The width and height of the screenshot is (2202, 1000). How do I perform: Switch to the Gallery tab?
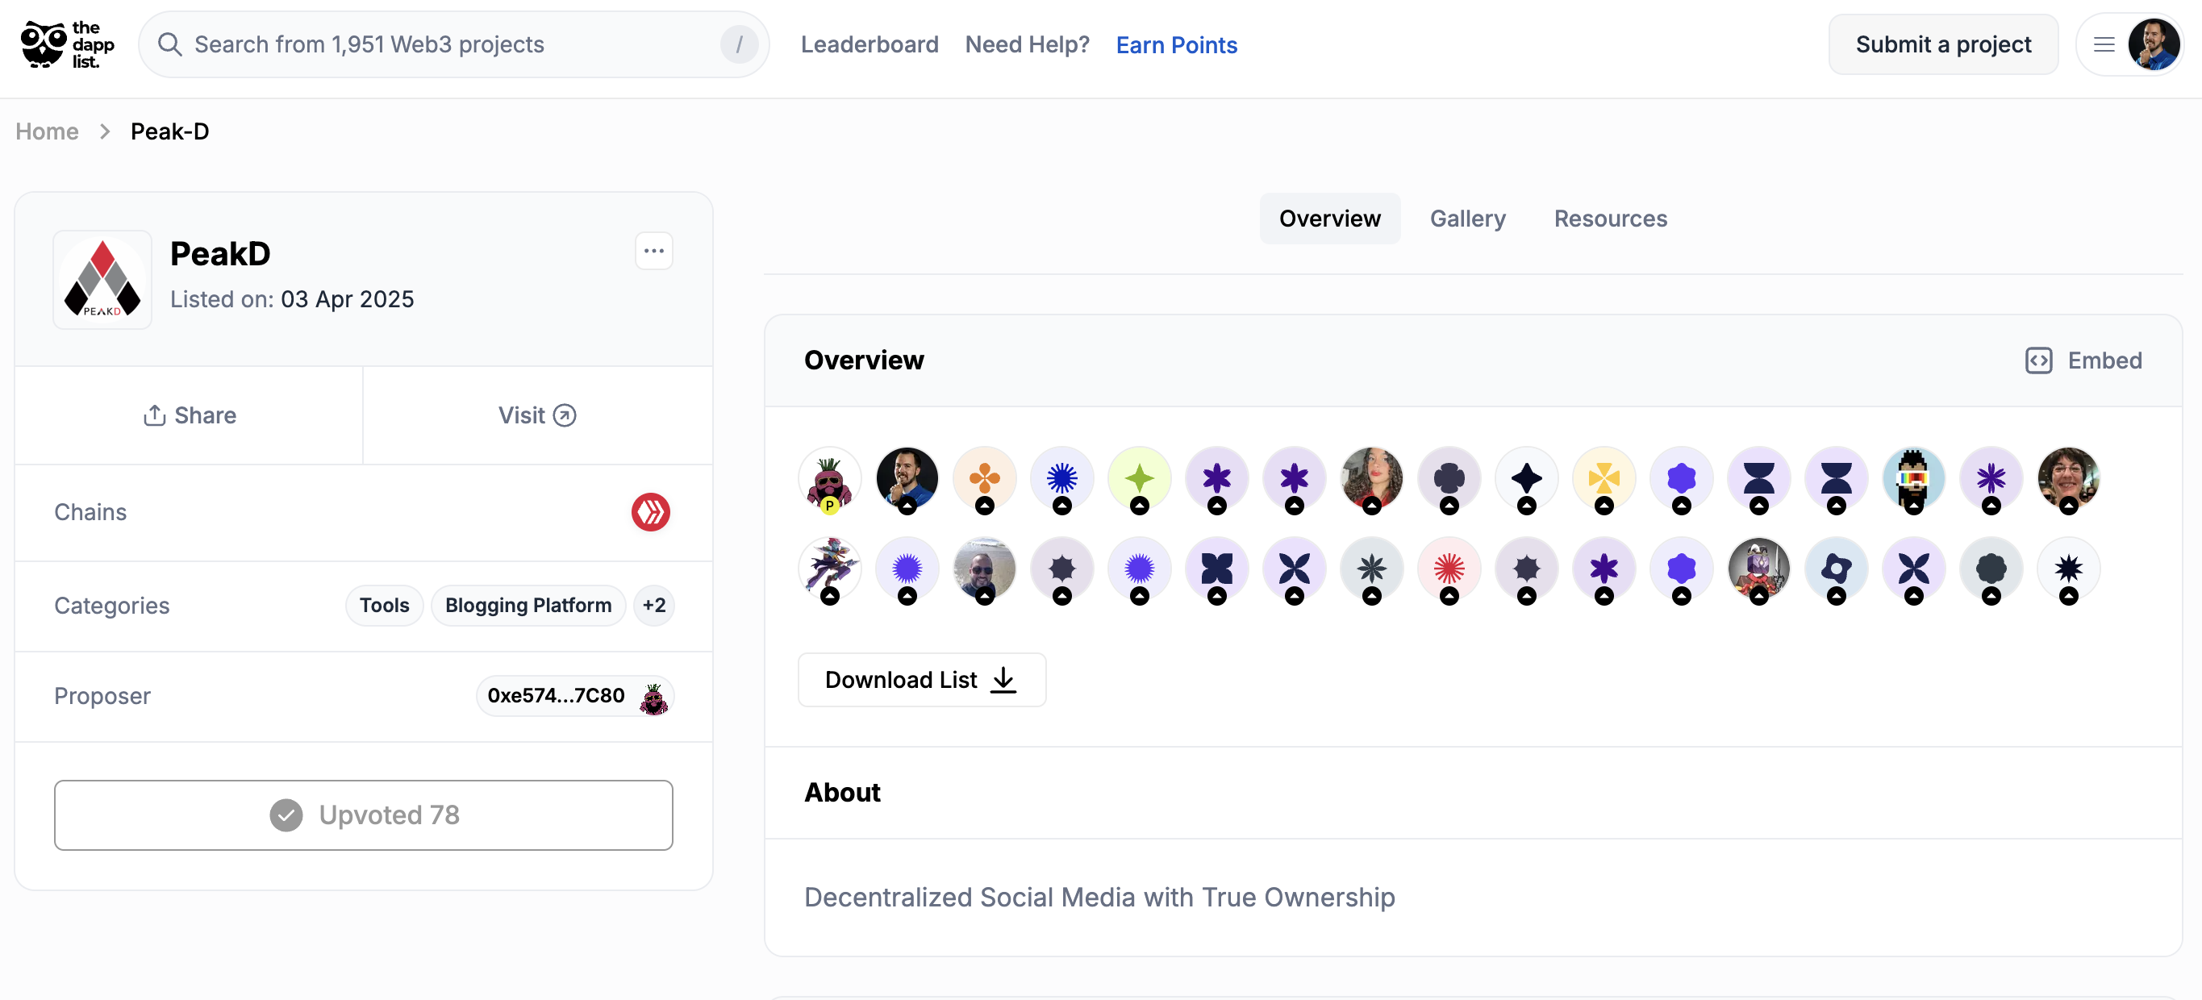(1468, 219)
